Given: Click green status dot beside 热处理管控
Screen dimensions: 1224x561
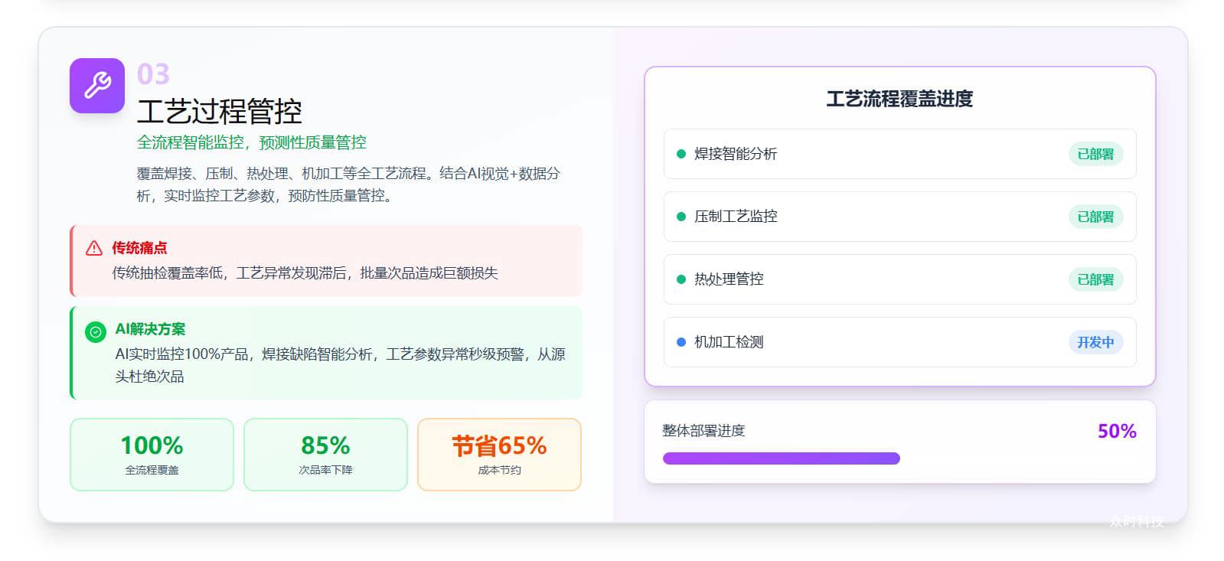Looking at the screenshot, I should pos(681,279).
